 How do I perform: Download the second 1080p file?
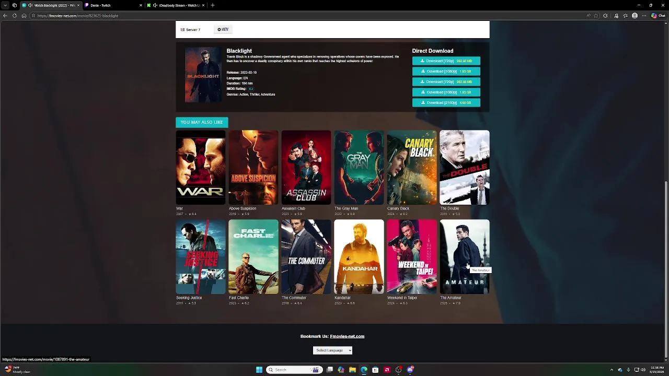click(446, 92)
